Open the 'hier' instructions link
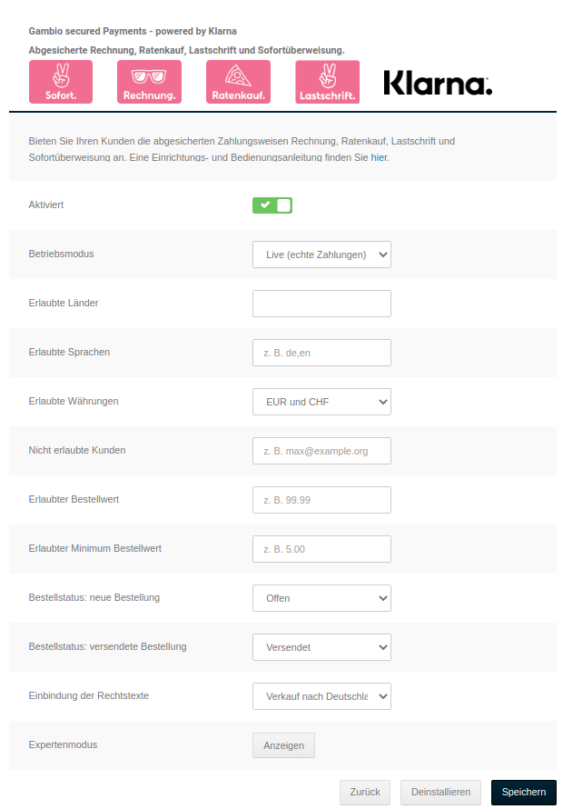Image resolution: width=563 pixels, height=809 pixels. click(x=379, y=157)
